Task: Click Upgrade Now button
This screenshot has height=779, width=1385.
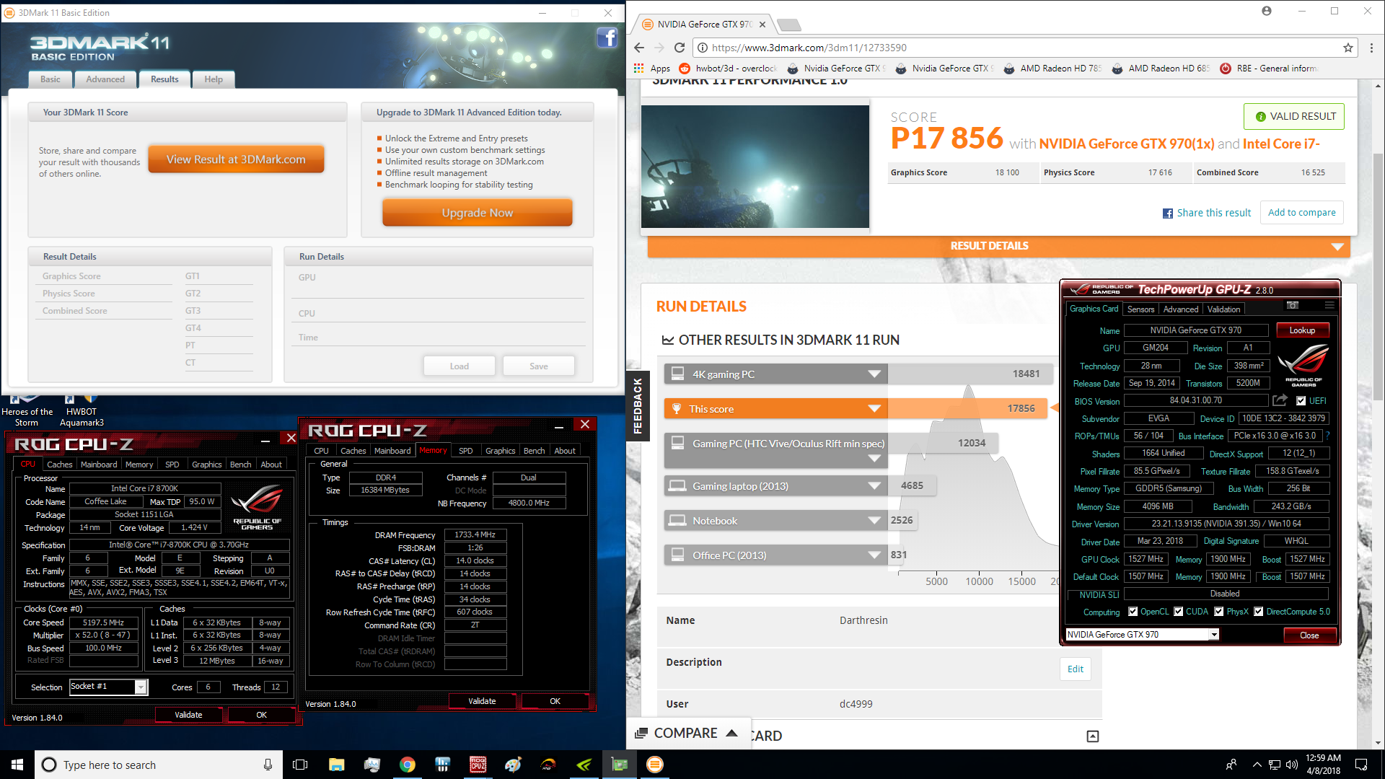Action: (x=477, y=213)
